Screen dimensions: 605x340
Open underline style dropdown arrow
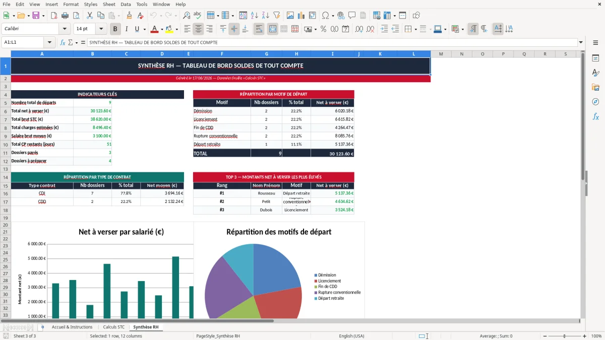pos(144,29)
